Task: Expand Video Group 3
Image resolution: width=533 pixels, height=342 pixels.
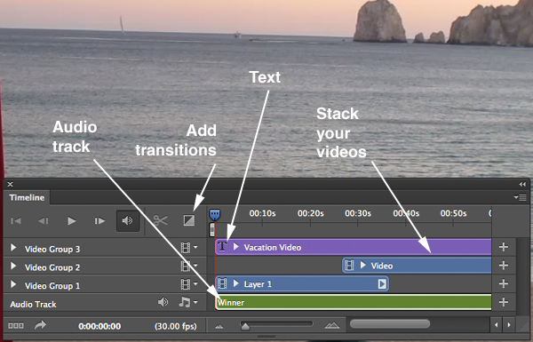Action: click(x=13, y=248)
